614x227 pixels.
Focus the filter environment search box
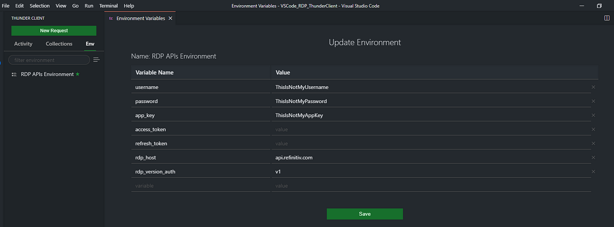(x=49, y=60)
